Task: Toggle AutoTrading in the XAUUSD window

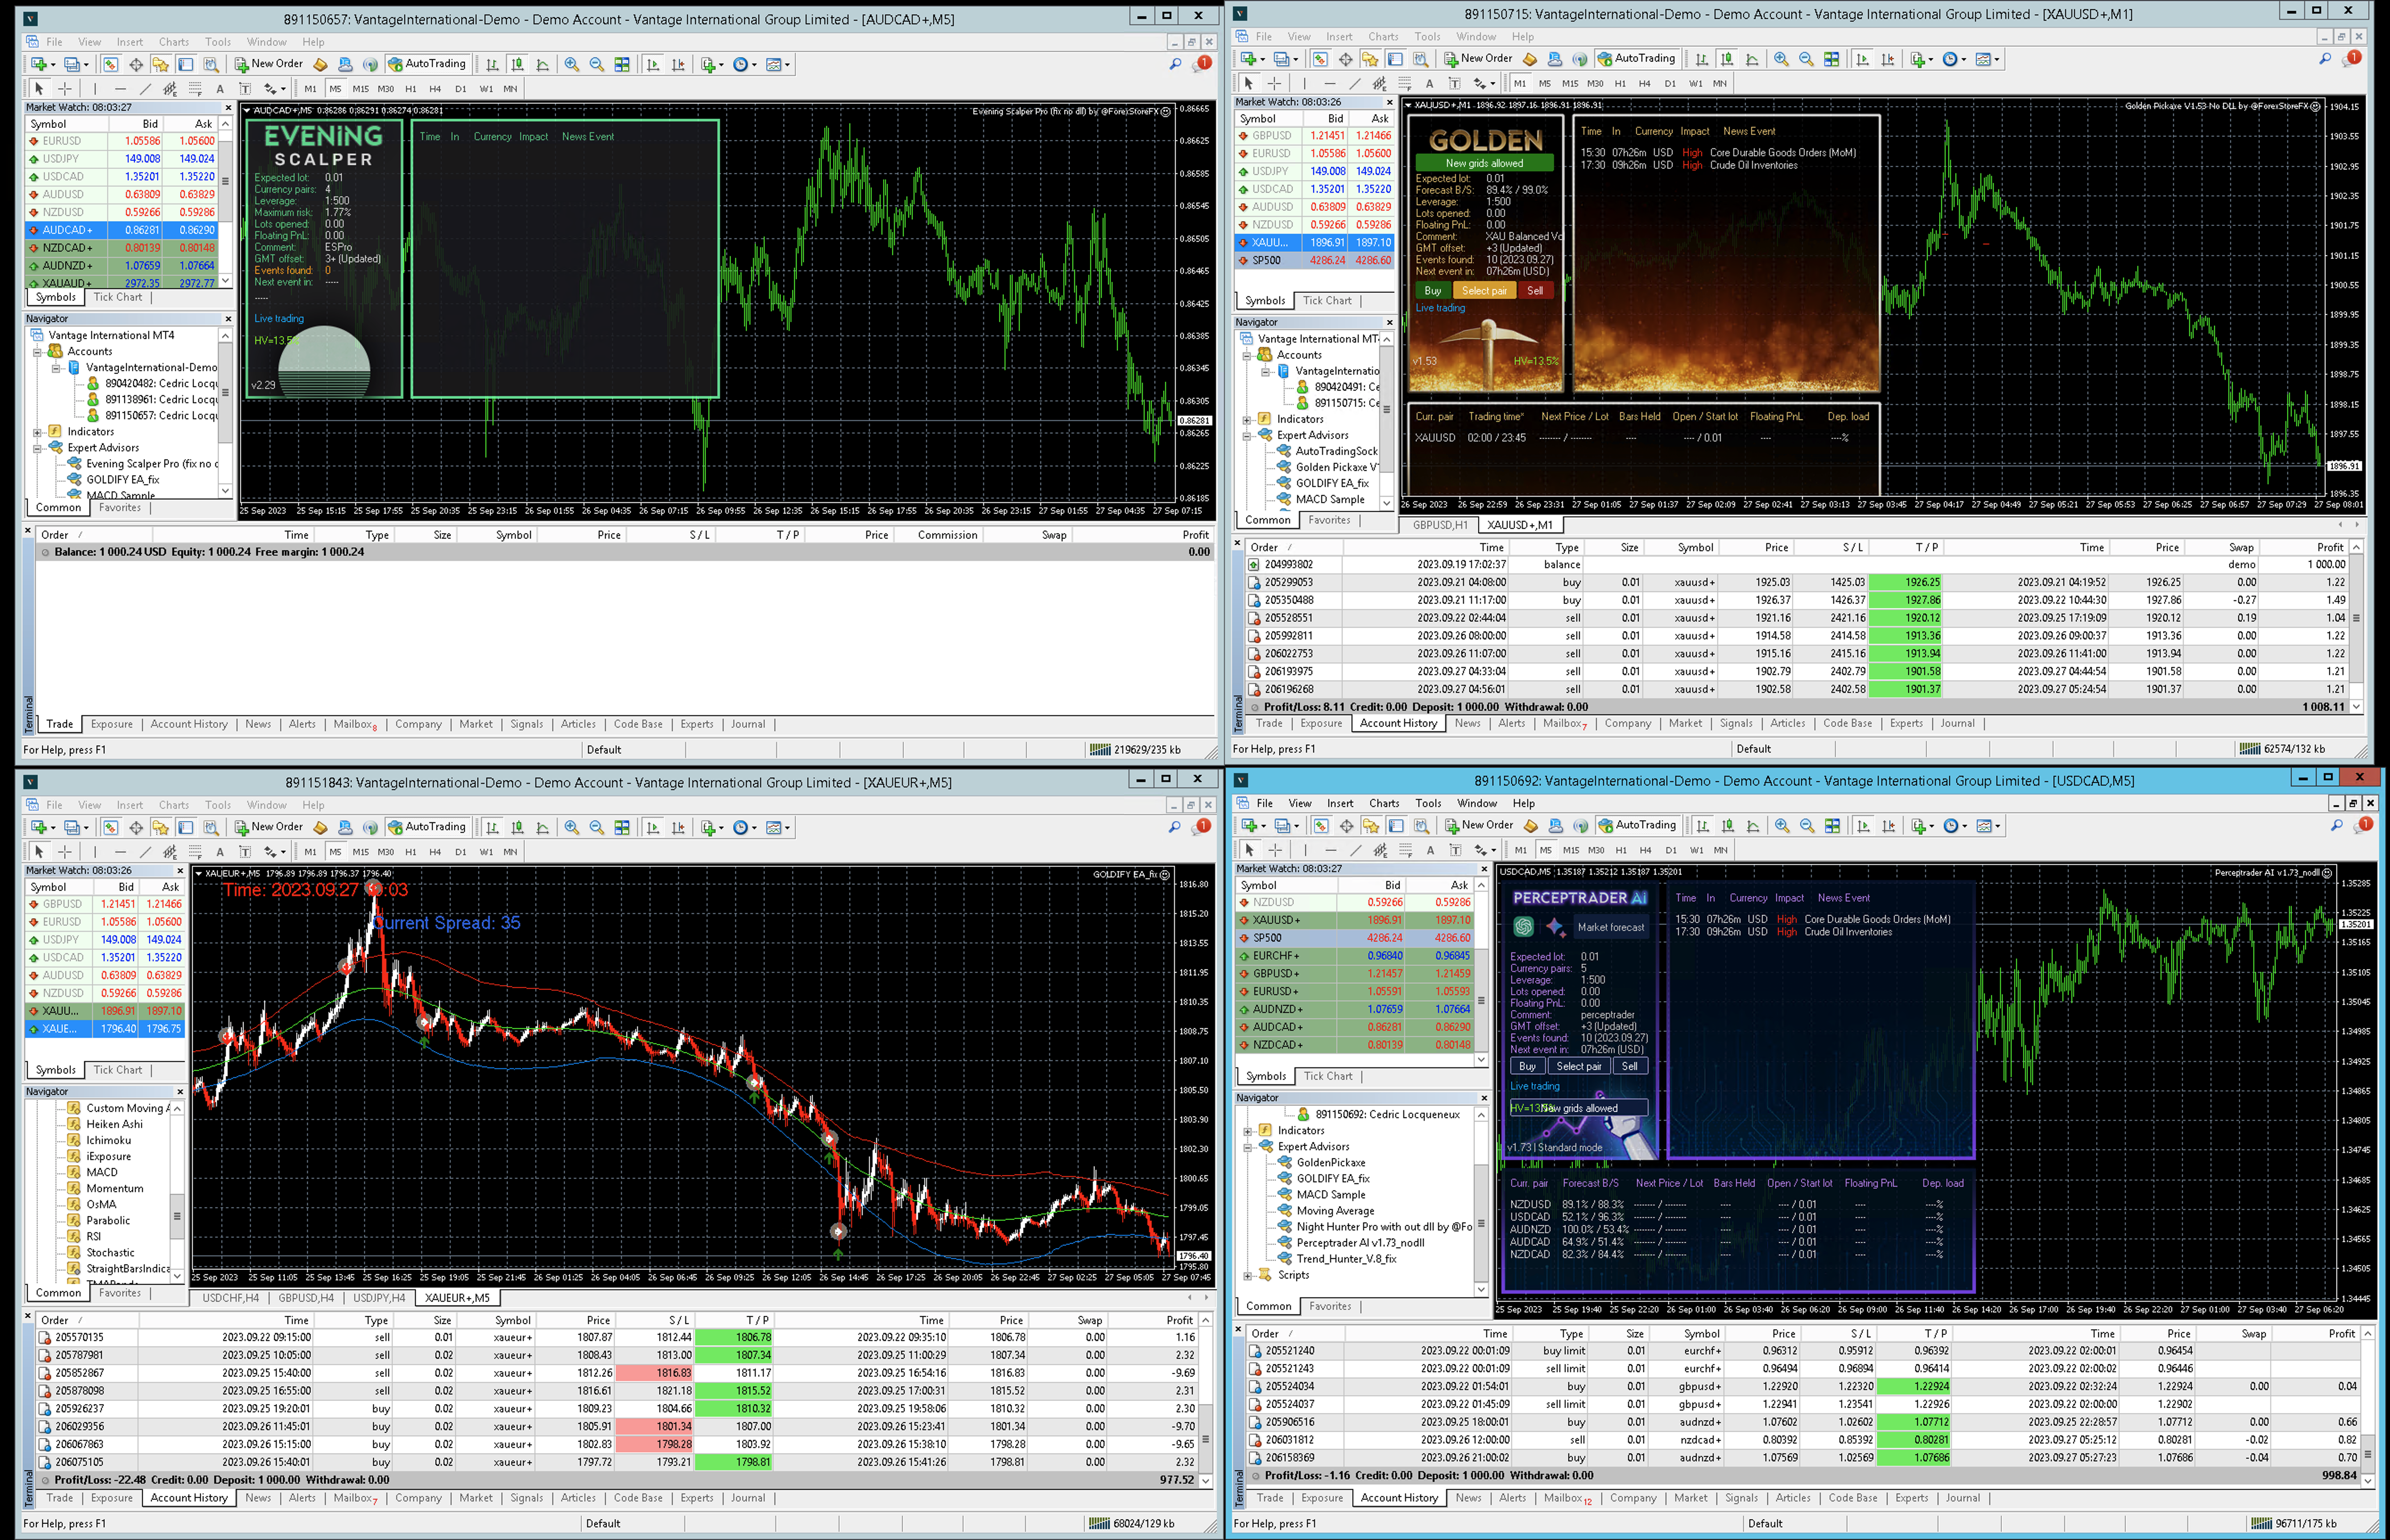Action: pyautogui.click(x=1636, y=59)
